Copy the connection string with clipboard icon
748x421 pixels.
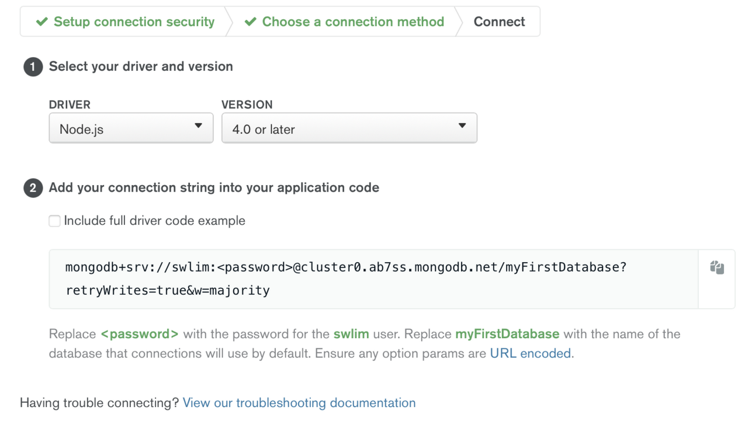tap(717, 267)
